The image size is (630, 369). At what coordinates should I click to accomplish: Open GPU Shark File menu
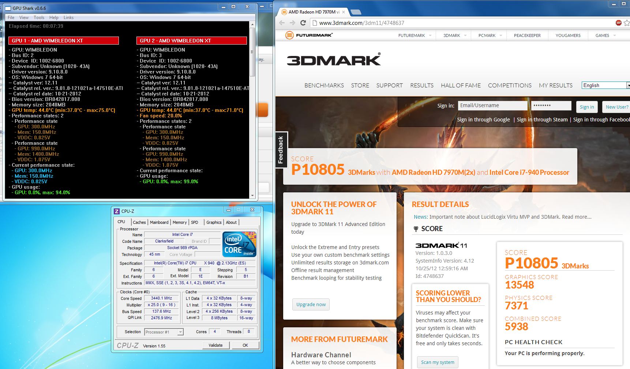tap(11, 18)
